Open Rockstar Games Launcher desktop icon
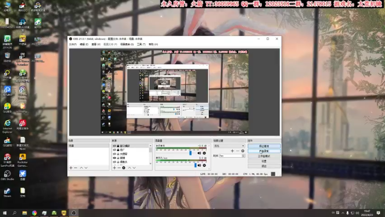 (x=23, y=160)
